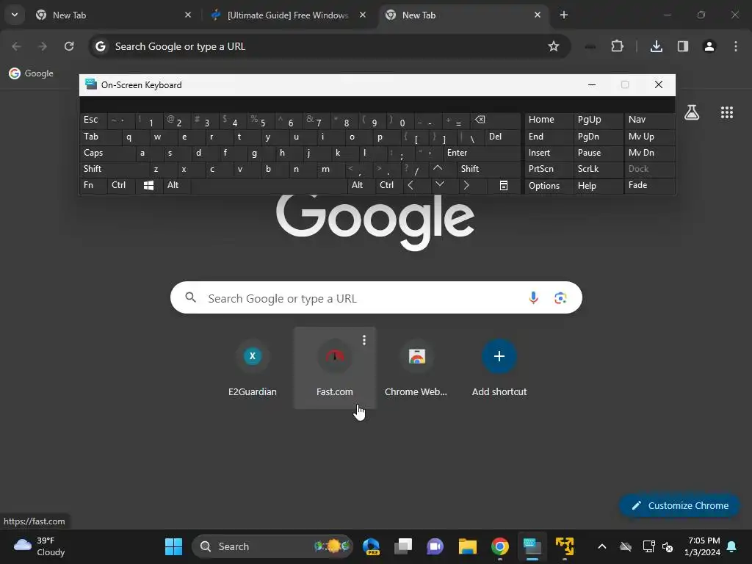Click the context menu key on keyboard
Viewport: 752px width, 564px height.
coord(504,186)
